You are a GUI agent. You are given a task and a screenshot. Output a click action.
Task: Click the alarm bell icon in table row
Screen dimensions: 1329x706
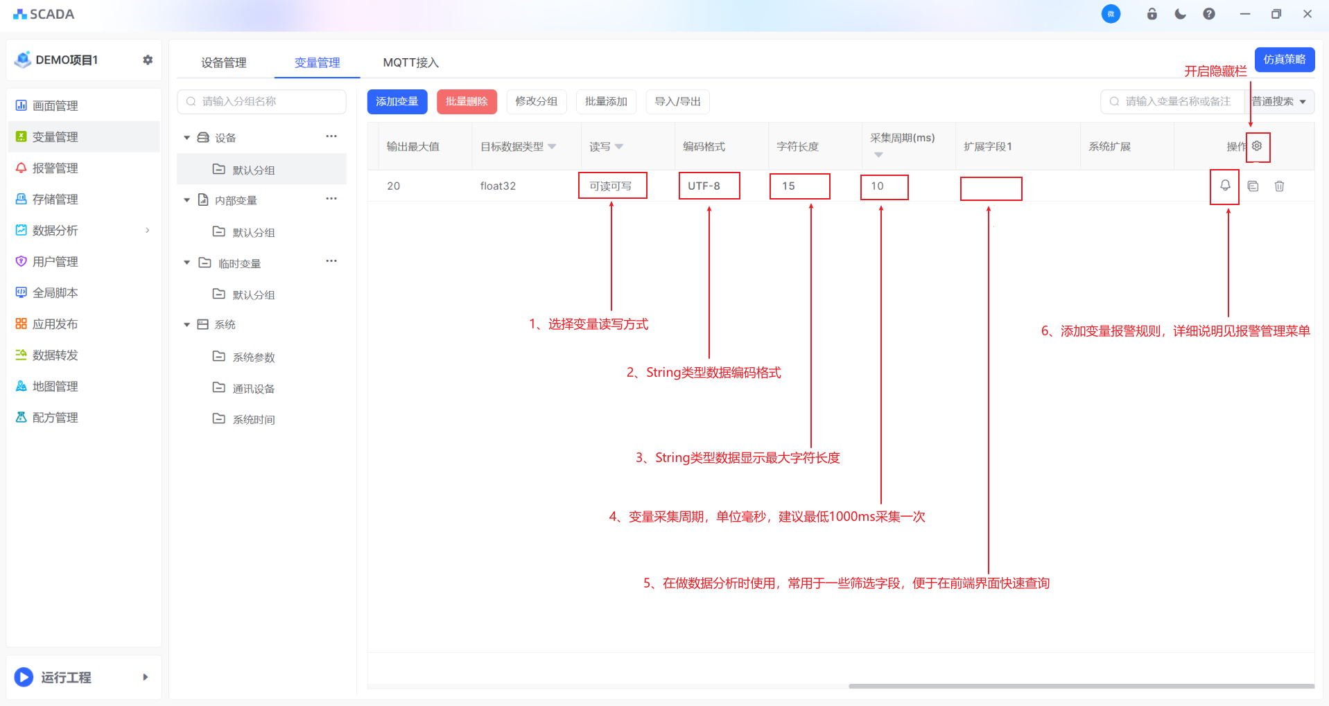click(1225, 186)
